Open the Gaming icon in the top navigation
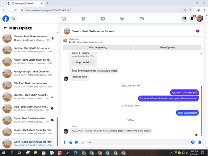The width and height of the screenshot is (208, 156). click(141, 19)
